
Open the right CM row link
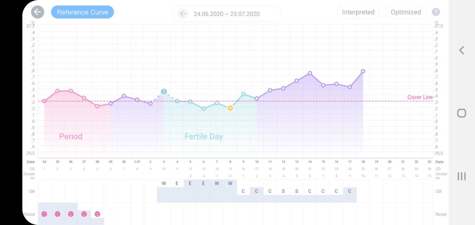[x=438, y=191]
